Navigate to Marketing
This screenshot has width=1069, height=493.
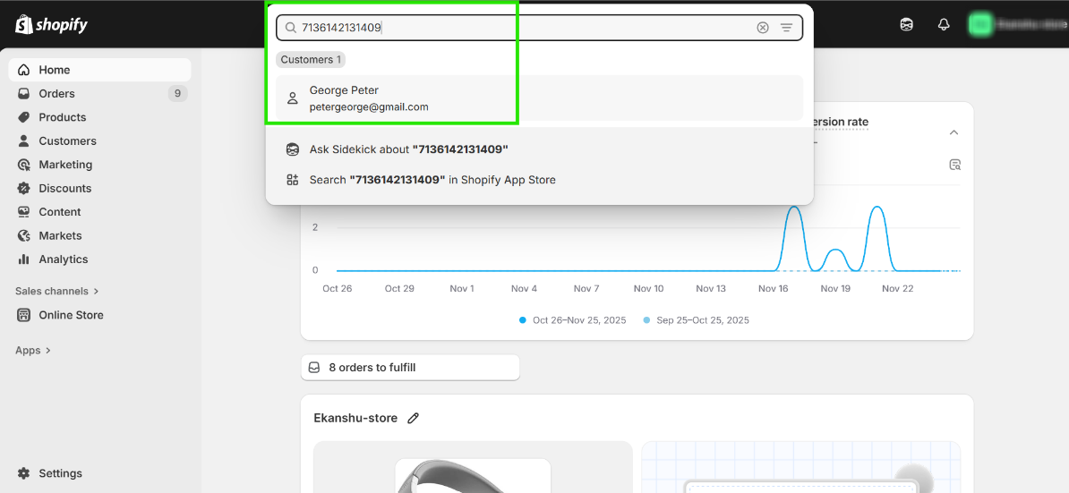coord(99,164)
